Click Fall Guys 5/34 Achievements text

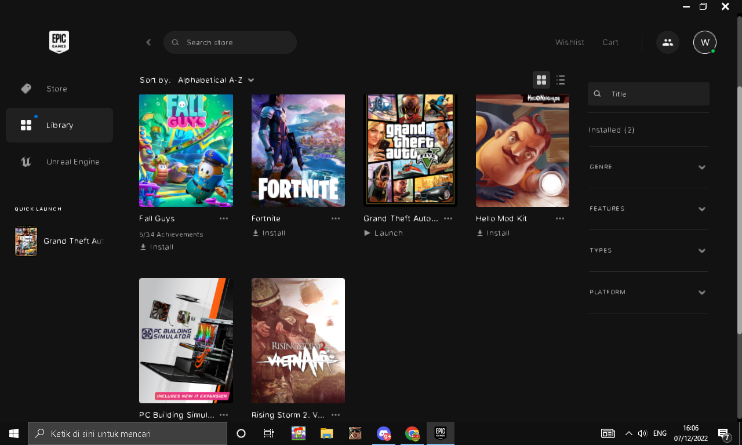point(171,235)
